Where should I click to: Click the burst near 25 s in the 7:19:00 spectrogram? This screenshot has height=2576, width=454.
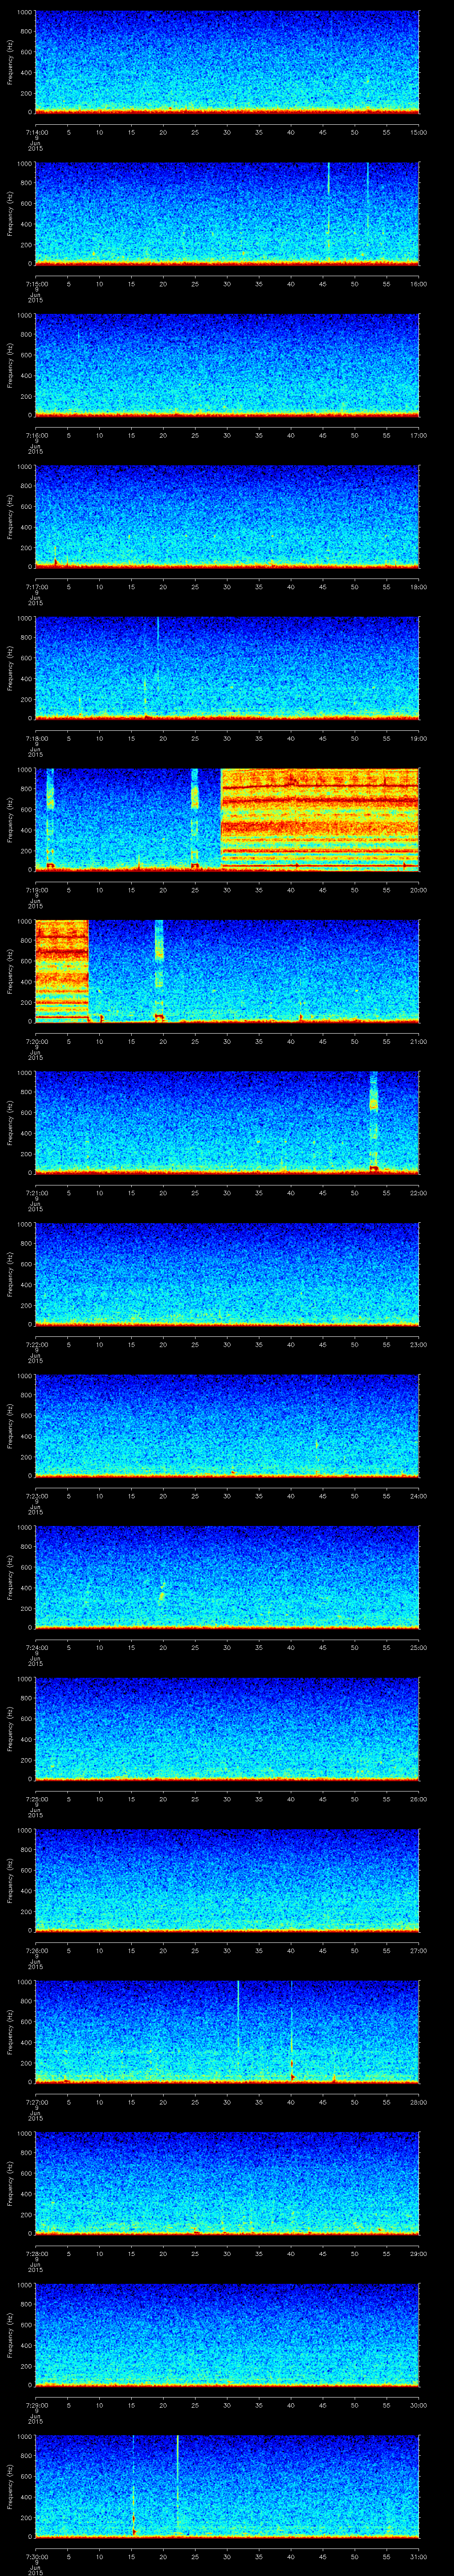[x=195, y=819]
